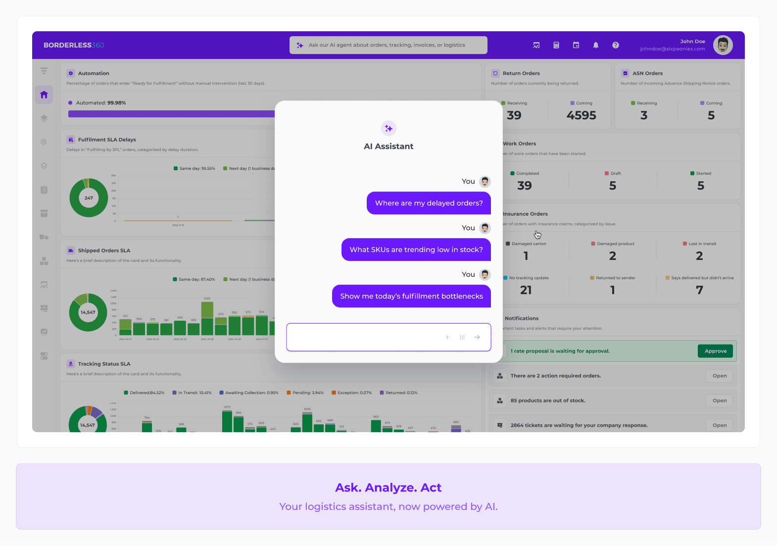
Task: Click the Lost in transit count 2
Action: pos(699,256)
